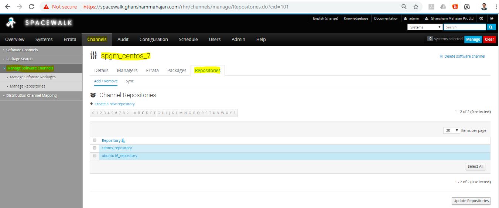Tick the ubuntu16_repository checkbox

(95, 156)
